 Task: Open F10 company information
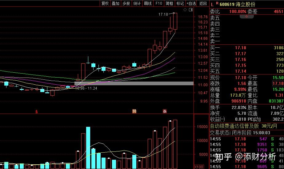click(158, 3)
